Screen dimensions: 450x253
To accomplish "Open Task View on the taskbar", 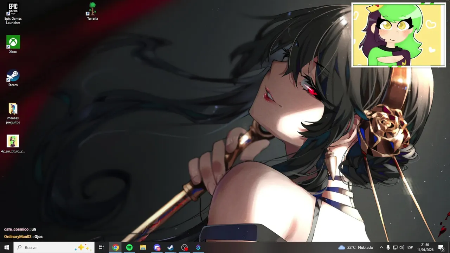I will click(x=101, y=247).
